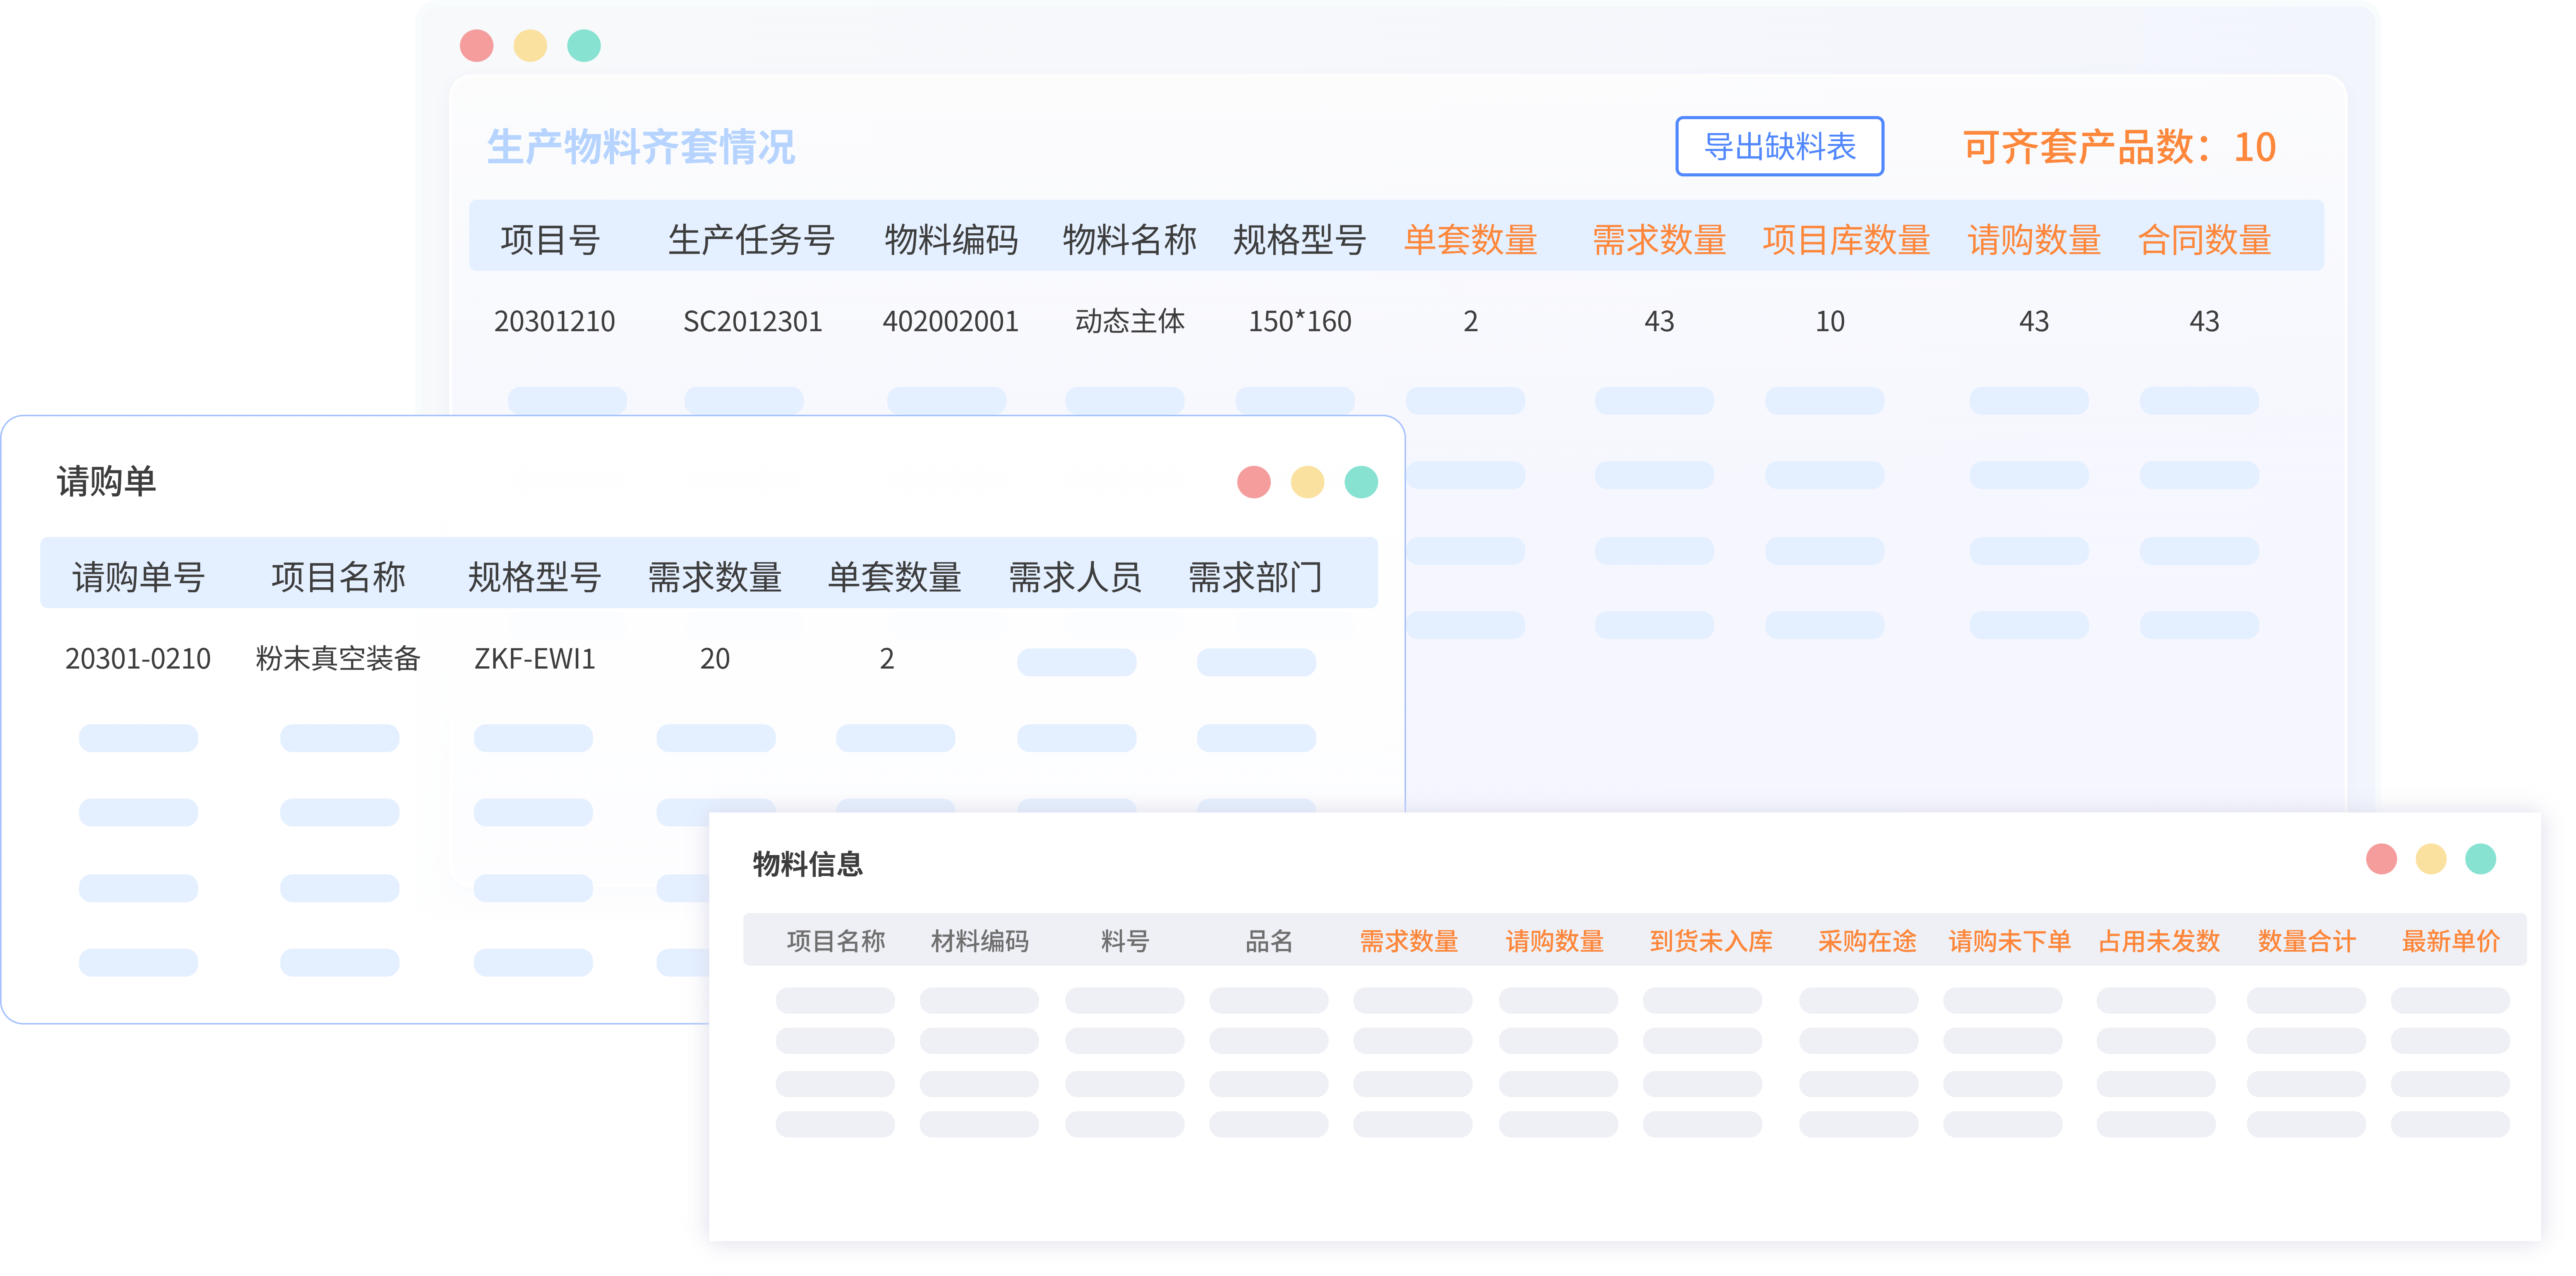Click the 可齐套产品数：10 label

(x=2119, y=148)
